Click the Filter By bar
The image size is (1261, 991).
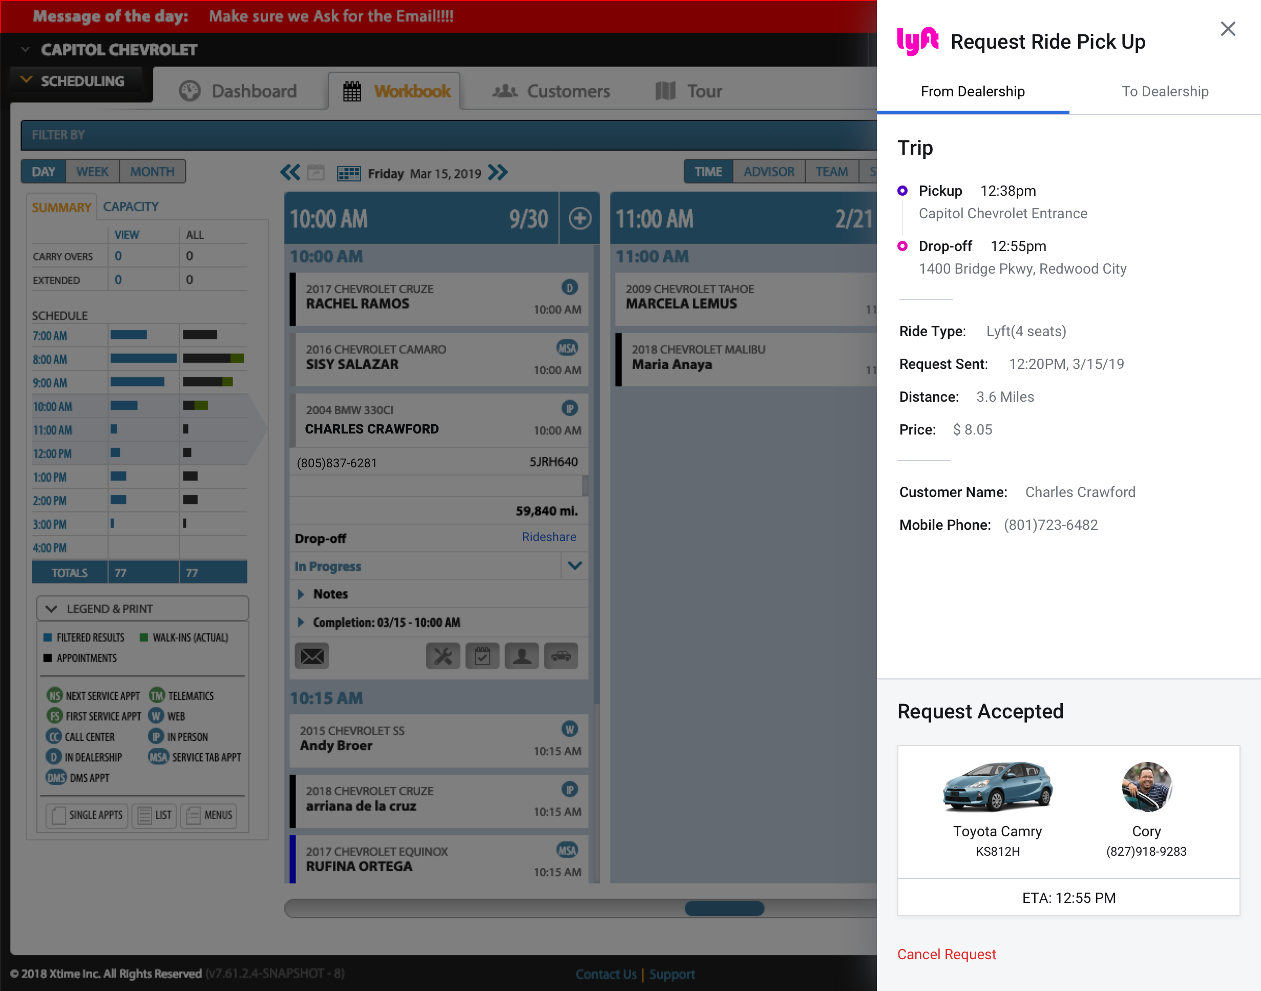coord(448,135)
